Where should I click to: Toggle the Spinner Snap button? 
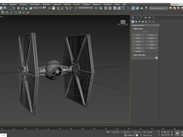(x=71, y=8)
